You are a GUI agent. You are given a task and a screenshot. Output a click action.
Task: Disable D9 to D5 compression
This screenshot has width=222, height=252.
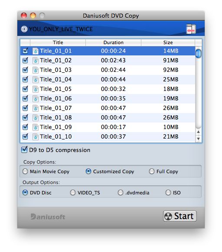[x=24, y=149]
